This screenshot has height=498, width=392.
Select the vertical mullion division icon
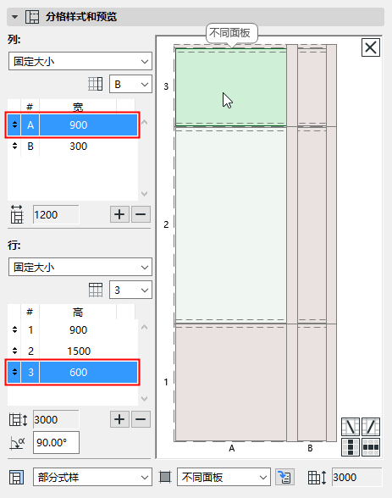[x=351, y=447]
